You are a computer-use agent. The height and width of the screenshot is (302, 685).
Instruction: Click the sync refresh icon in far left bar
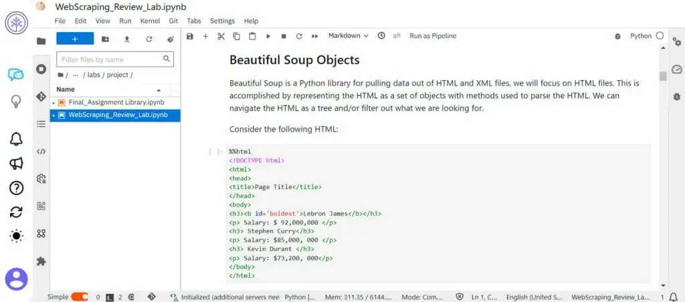pyautogui.click(x=16, y=212)
